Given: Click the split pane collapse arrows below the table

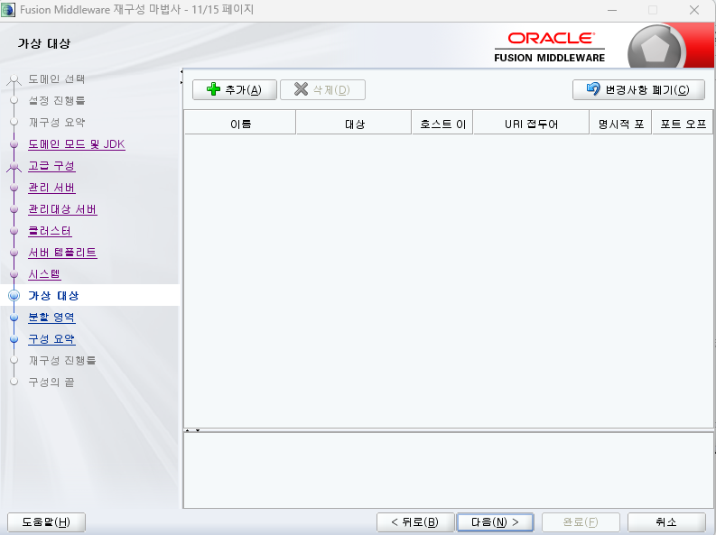Looking at the screenshot, I should [x=192, y=430].
